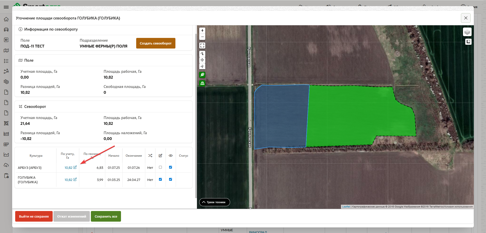Activate the move/drag geometry tool

(x=202, y=60)
